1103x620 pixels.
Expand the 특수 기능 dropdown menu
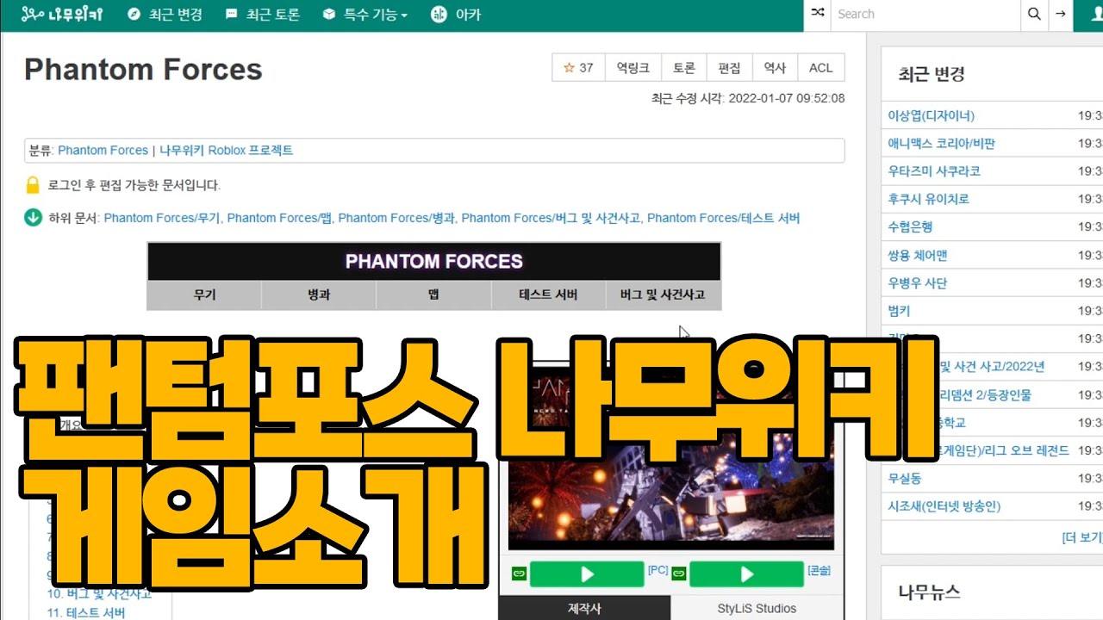[365, 15]
